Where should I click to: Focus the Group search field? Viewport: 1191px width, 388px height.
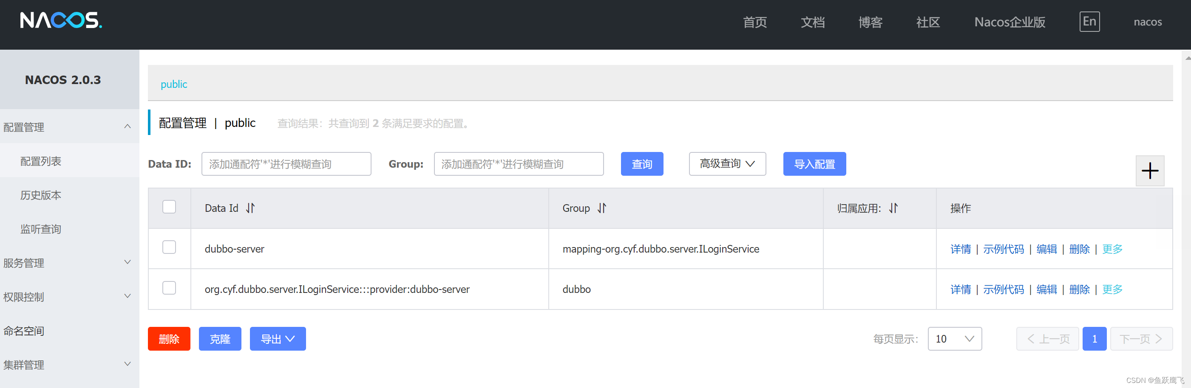click(x=518, y=164)
